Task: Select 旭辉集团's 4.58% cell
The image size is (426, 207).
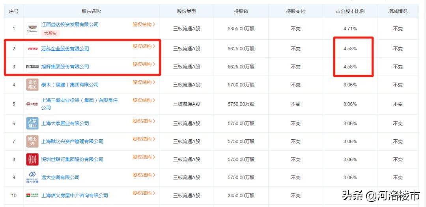Action: [x=350, y=67]
